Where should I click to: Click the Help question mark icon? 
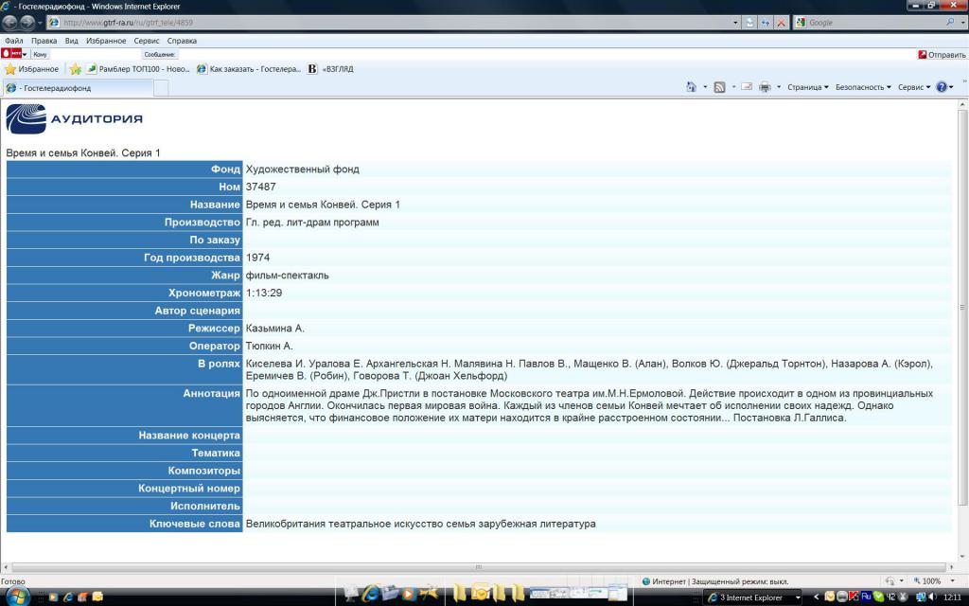[943, 87]
